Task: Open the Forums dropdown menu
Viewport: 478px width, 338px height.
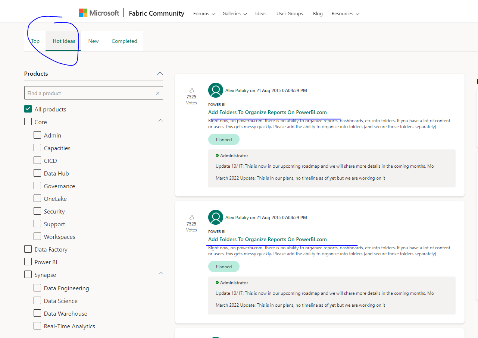Action: pos(204,14)
